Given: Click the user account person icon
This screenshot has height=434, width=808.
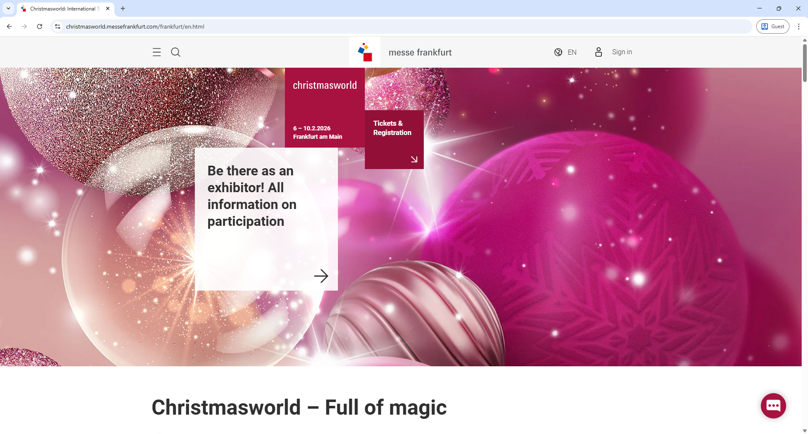Looking at the screenshot, I should pyautogui.click(x=598, y=52).
